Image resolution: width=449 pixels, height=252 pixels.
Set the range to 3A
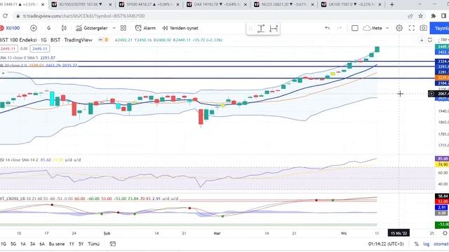(x=33, y=244)
